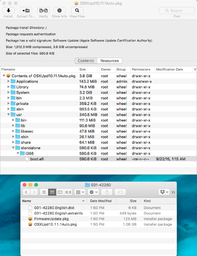Click drwxrwxr-x permissions of Applications
Image resolution: width=197 pixels, height=256 pixels.
pyautogui.click(x=142, y=81)
